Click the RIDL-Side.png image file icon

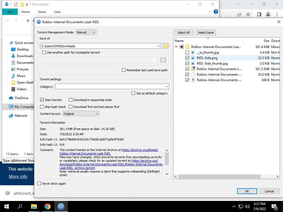pyautogui.click(x=193, y=58)
